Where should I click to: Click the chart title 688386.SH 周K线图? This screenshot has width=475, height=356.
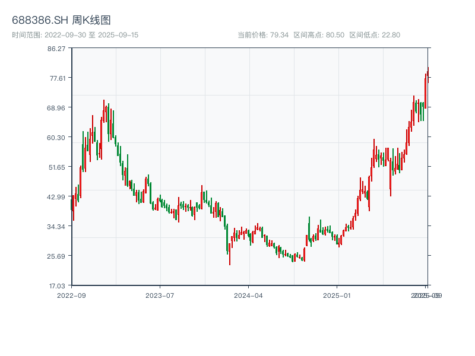point(61,20)
